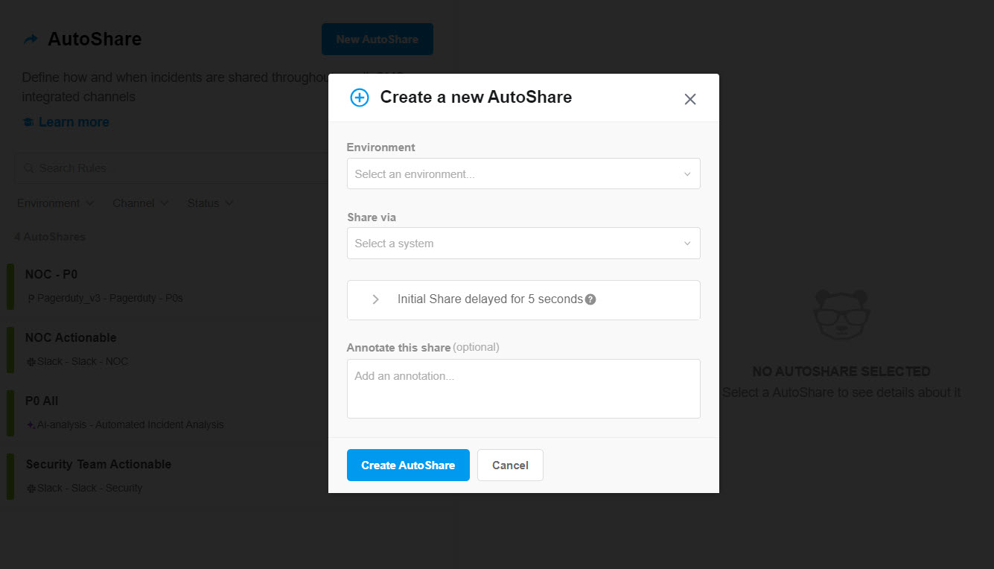The image size is (994, 569).
Task: Click the plus icon beside Create a new AutoShare
Action: point(359,97)
